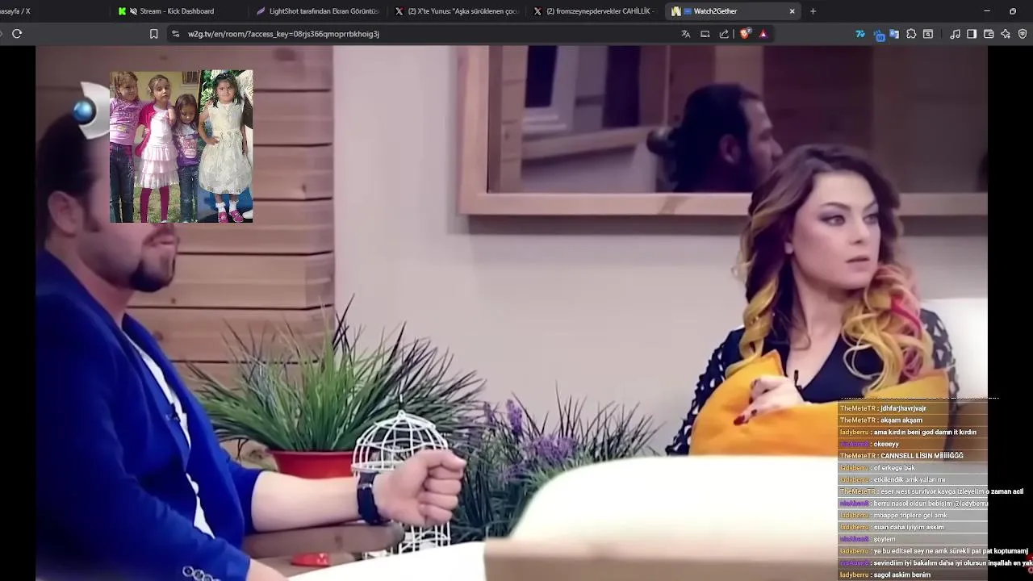The image size is (1033, 581).
Task: Open the translate page icon
Action: tap(686, 34)
